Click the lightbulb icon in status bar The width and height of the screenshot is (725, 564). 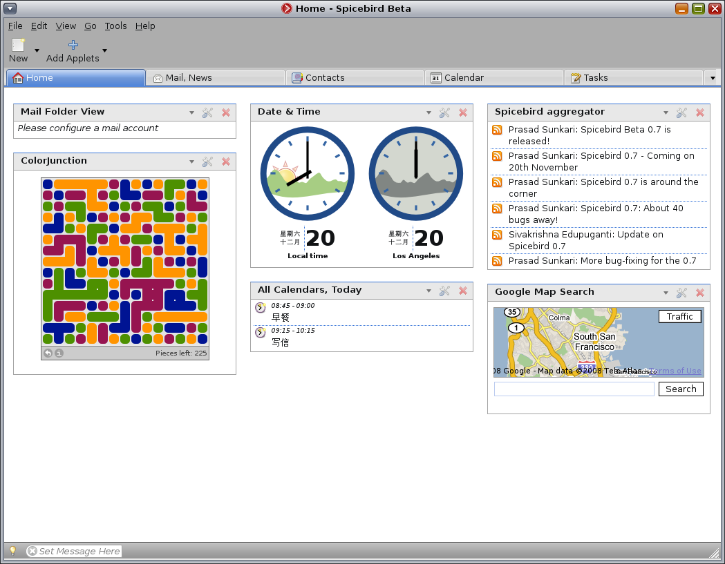[x=13, y=551]
